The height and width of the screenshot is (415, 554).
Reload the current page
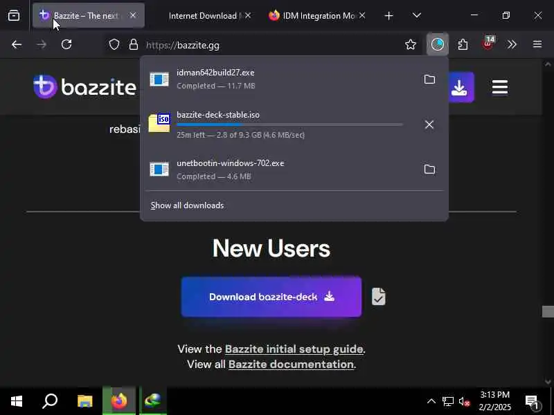coord(66,44)
